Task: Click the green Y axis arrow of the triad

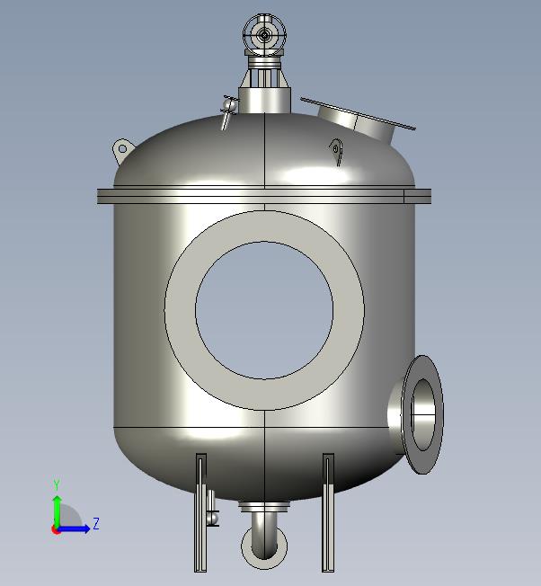Action: (x=57, y=511)
